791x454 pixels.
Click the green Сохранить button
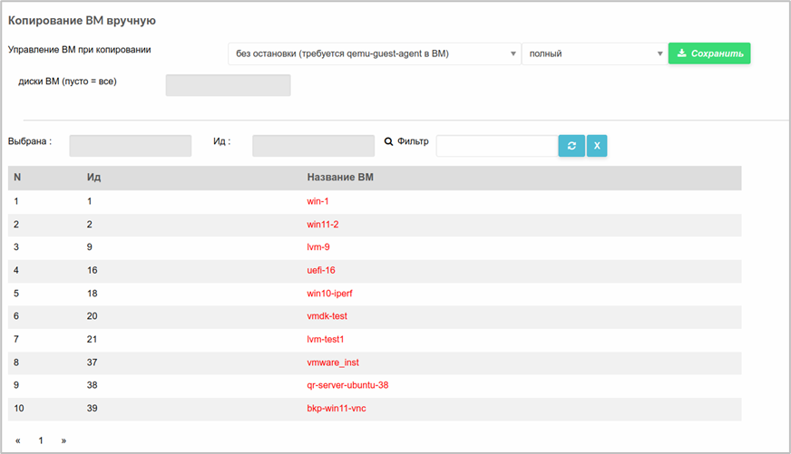(709, 53)
